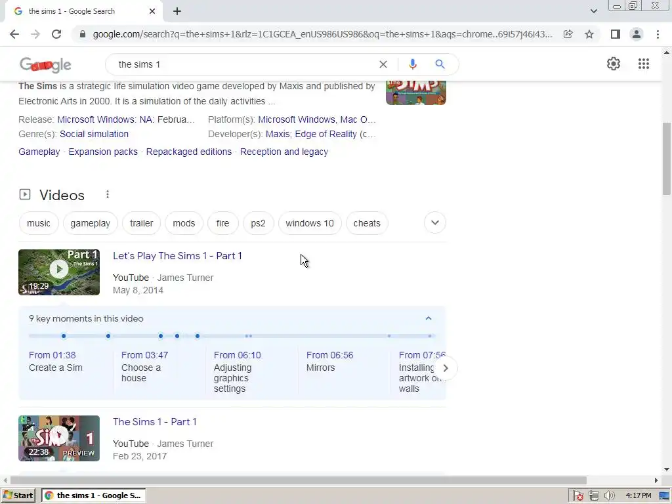
Task: Click the horizontal scrollbar thumb
Action: (299, 480)
